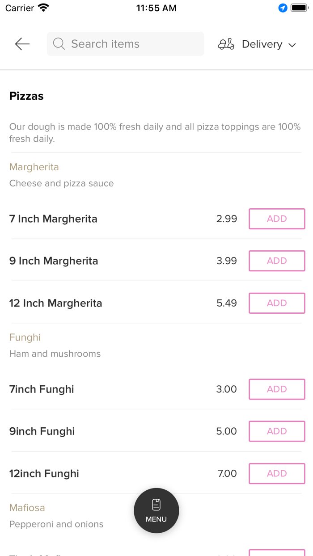313x556 pixels.
Task: Select the Margherita category heading
Action: 34,167
